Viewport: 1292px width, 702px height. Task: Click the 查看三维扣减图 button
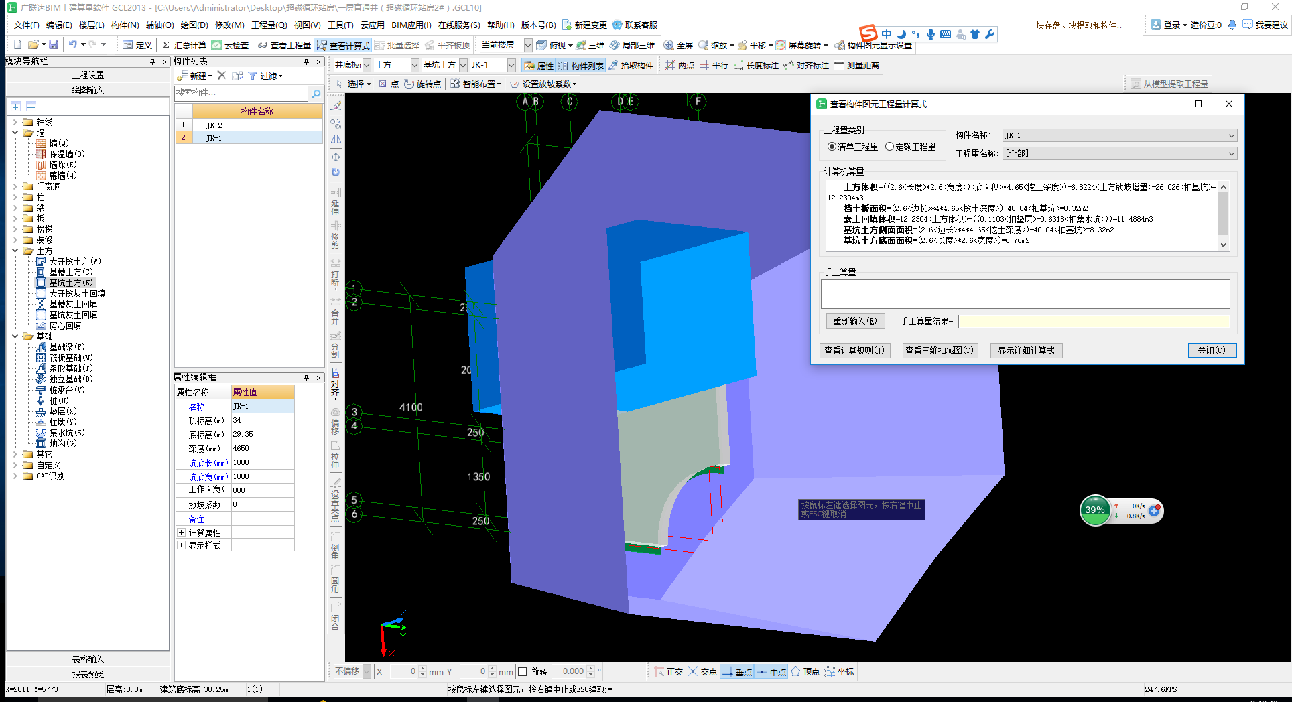pyautogui.click(x=940, y=350)
